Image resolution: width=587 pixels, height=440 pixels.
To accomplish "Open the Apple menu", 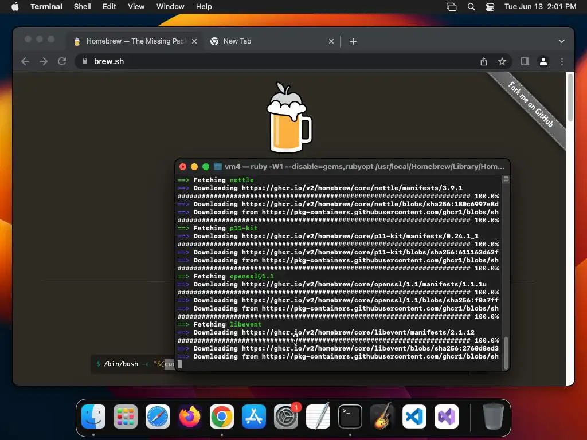I will [15, 6].
